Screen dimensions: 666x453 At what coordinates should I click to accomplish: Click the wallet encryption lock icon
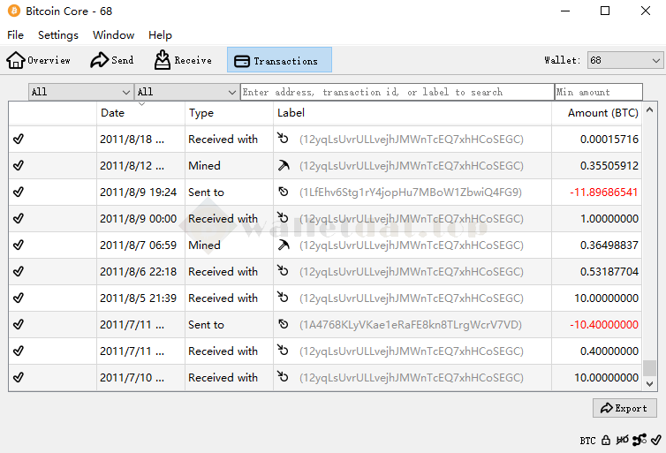pos(606,440)
